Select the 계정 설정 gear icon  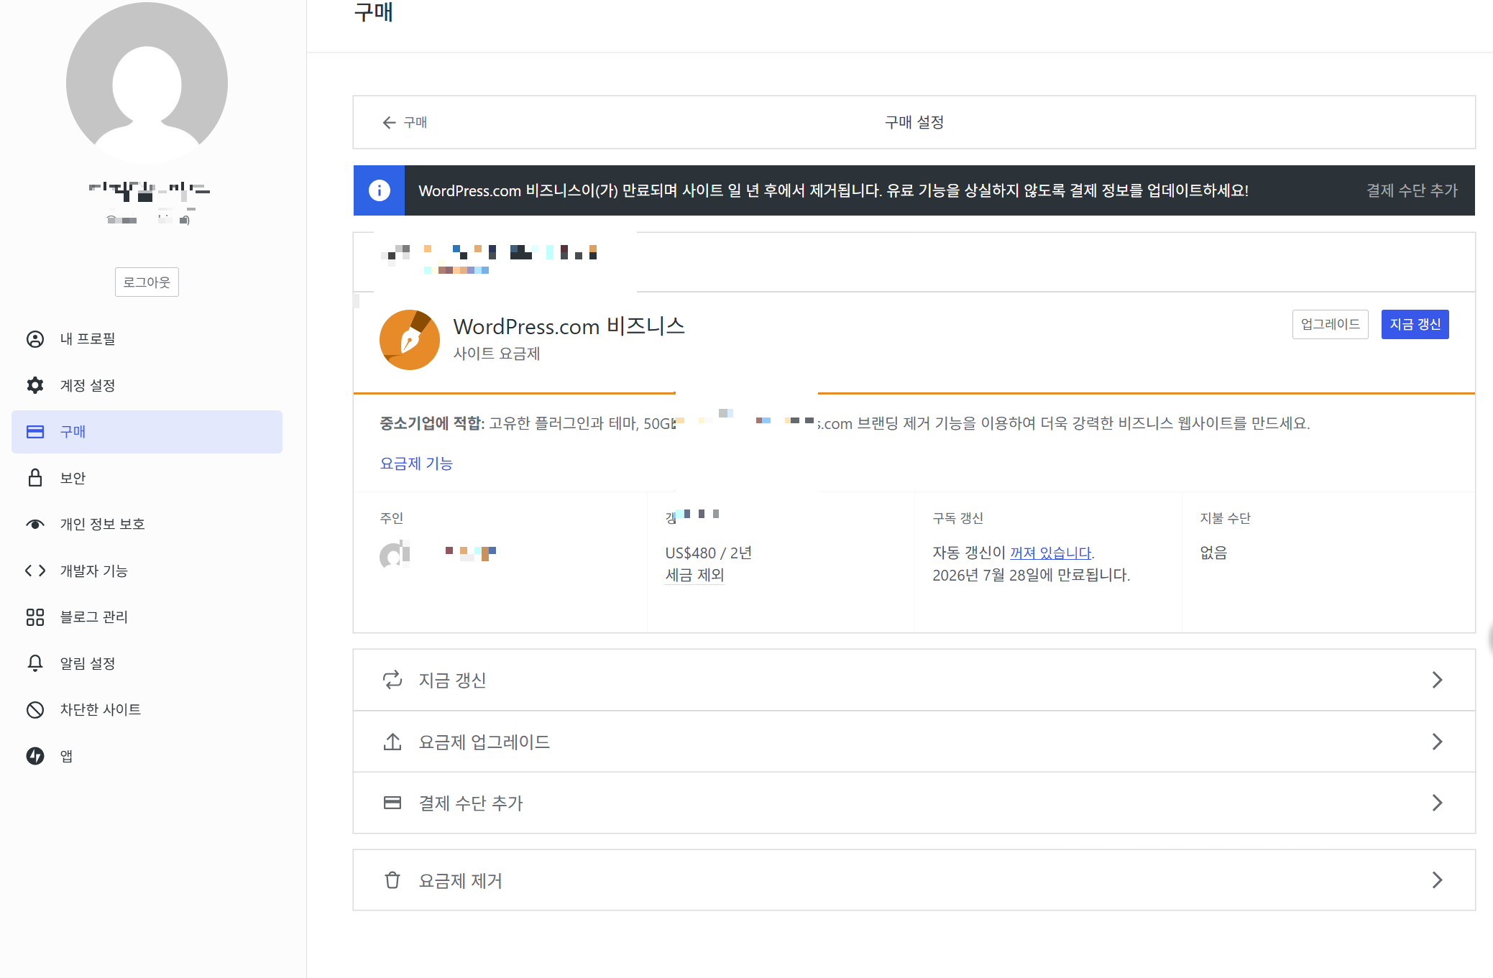point(35,385)
